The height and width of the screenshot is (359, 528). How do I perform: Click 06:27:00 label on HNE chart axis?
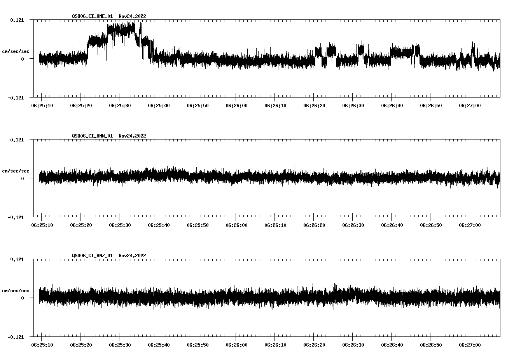click(470, 105)
